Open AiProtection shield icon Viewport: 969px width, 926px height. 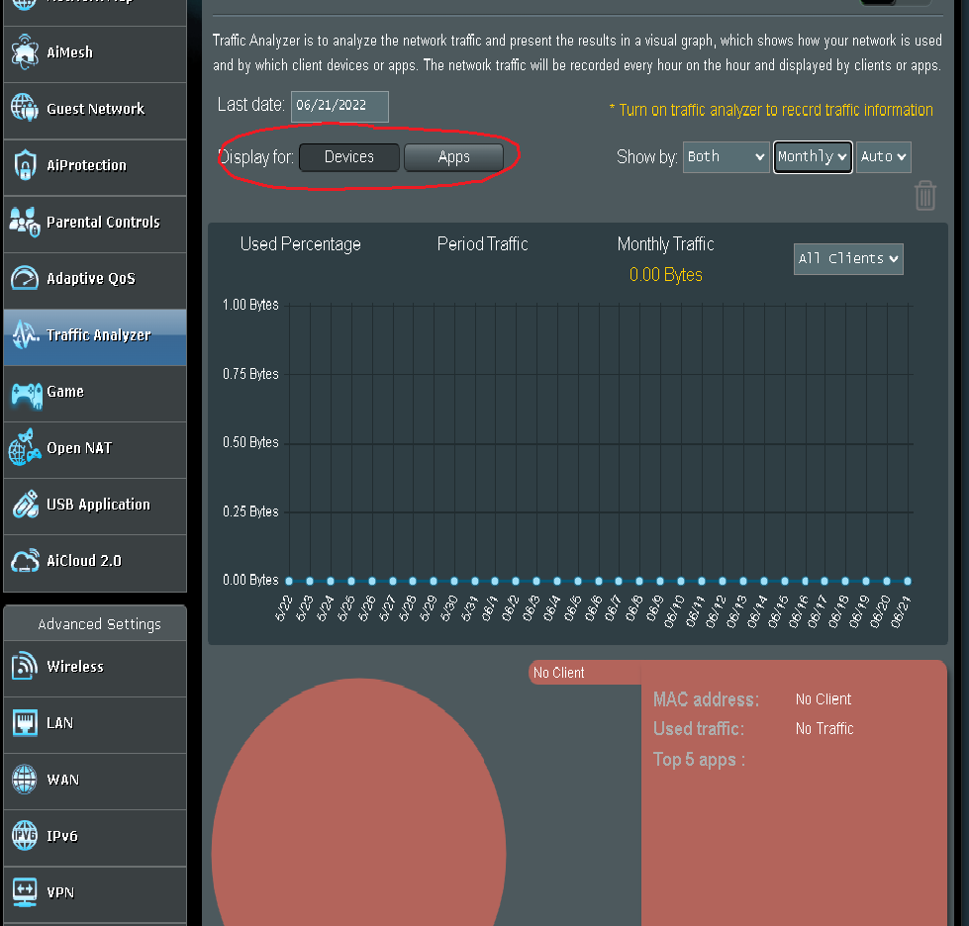[x=25, y=165]
